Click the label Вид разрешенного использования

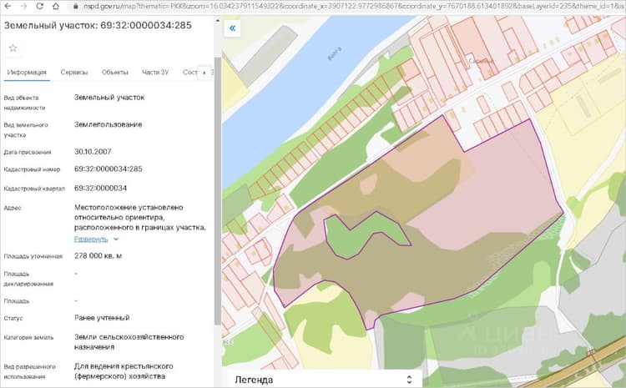29,371
